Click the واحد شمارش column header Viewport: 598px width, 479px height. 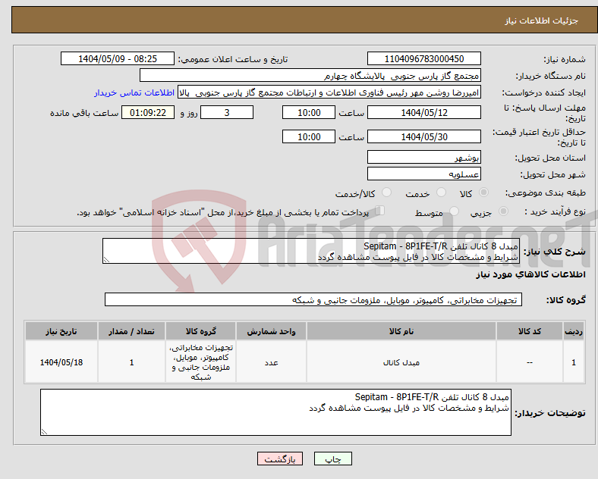271,331
